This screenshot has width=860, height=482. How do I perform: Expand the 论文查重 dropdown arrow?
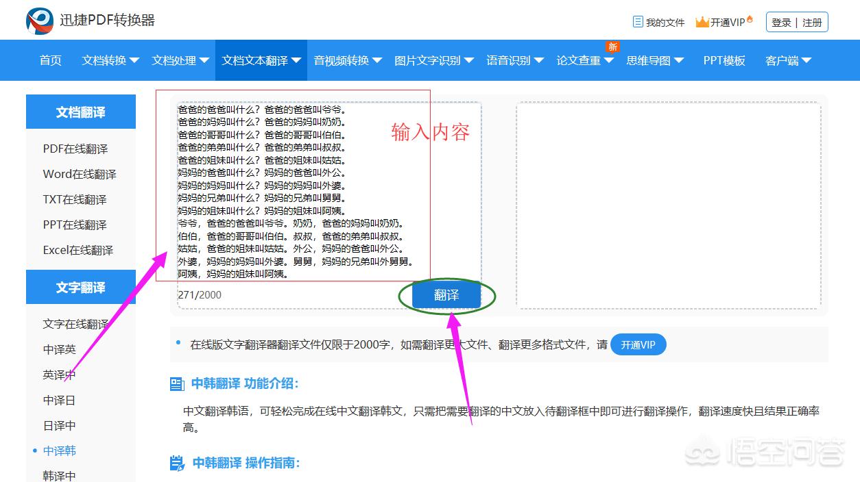tap(609, 60)
